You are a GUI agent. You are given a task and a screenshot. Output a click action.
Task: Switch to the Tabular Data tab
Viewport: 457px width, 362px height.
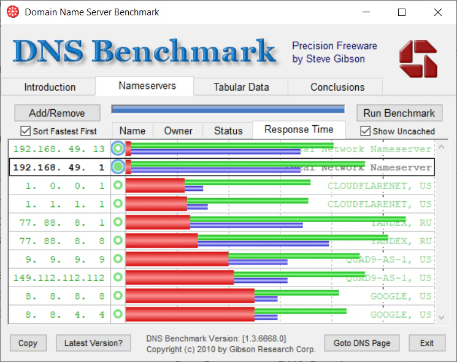coord(241,87)
